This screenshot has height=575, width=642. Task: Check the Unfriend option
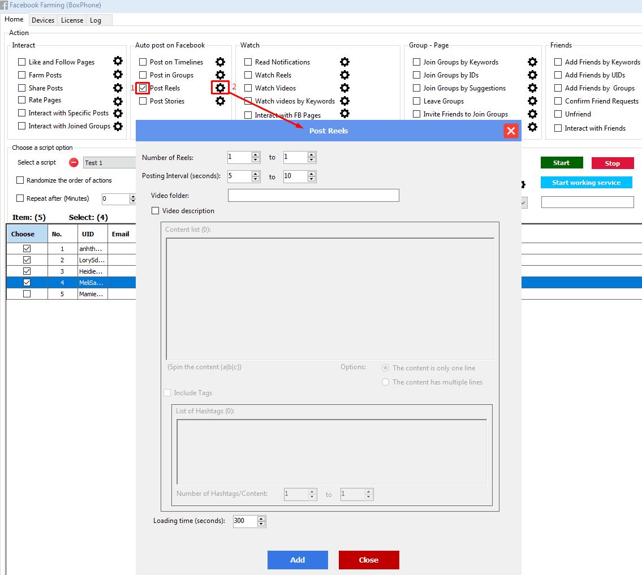[558, 114]
